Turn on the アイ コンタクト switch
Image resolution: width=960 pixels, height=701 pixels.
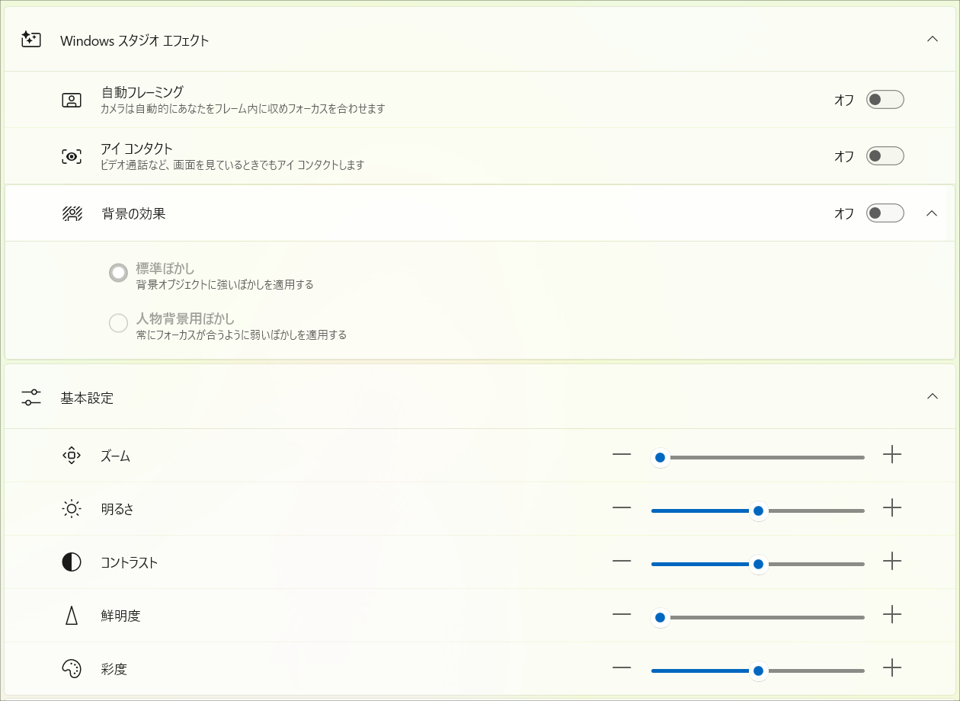885,156
